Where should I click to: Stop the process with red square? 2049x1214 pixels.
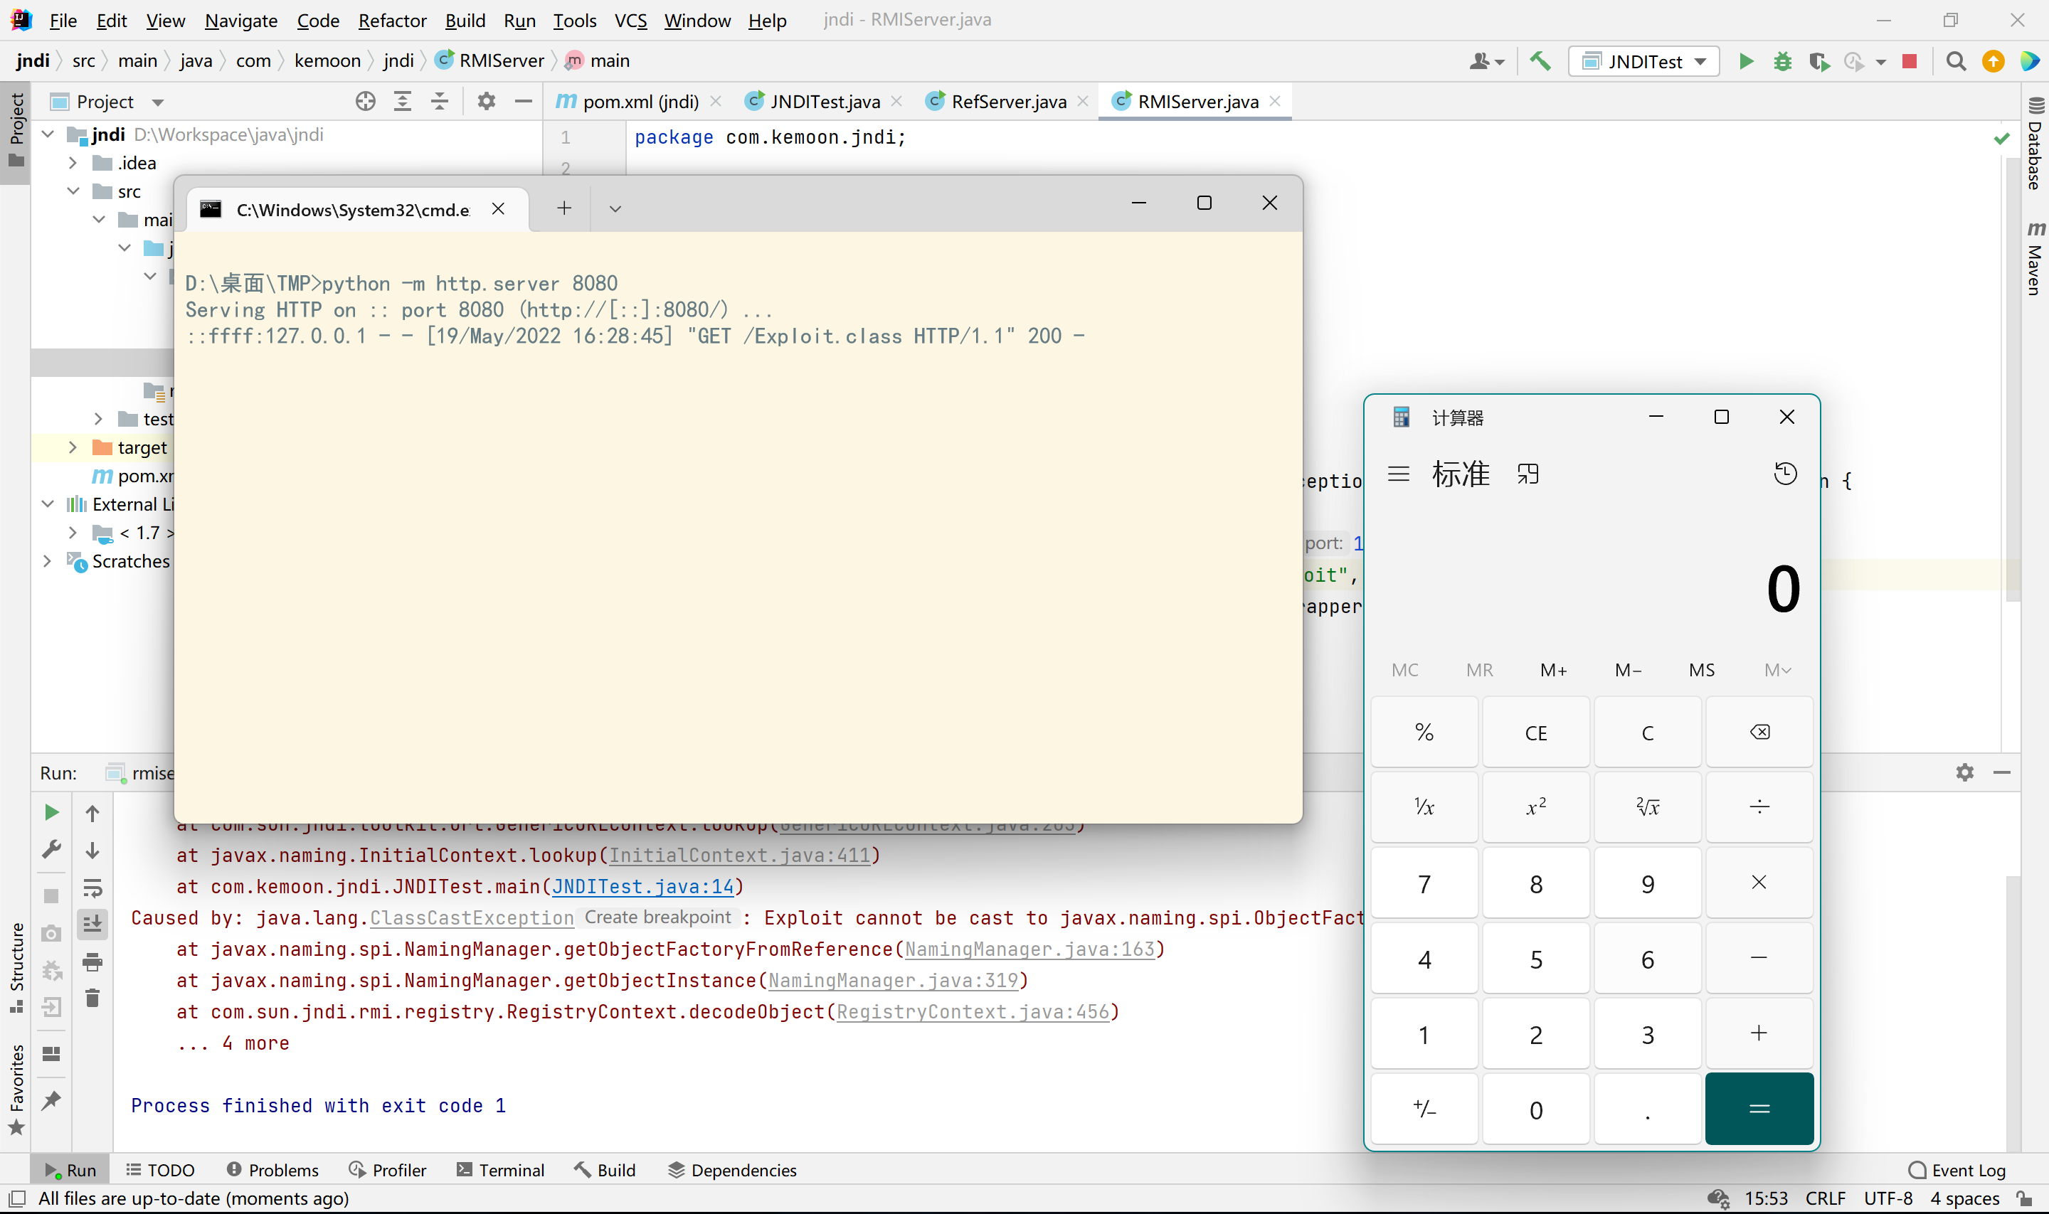pyautogui.click(x=1910, y=61)
